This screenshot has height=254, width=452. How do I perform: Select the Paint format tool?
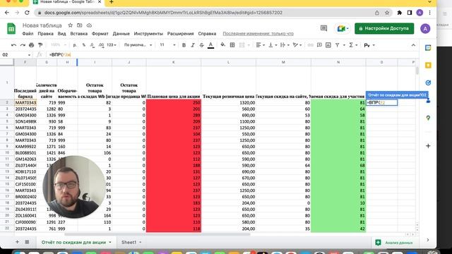(40, 45)
